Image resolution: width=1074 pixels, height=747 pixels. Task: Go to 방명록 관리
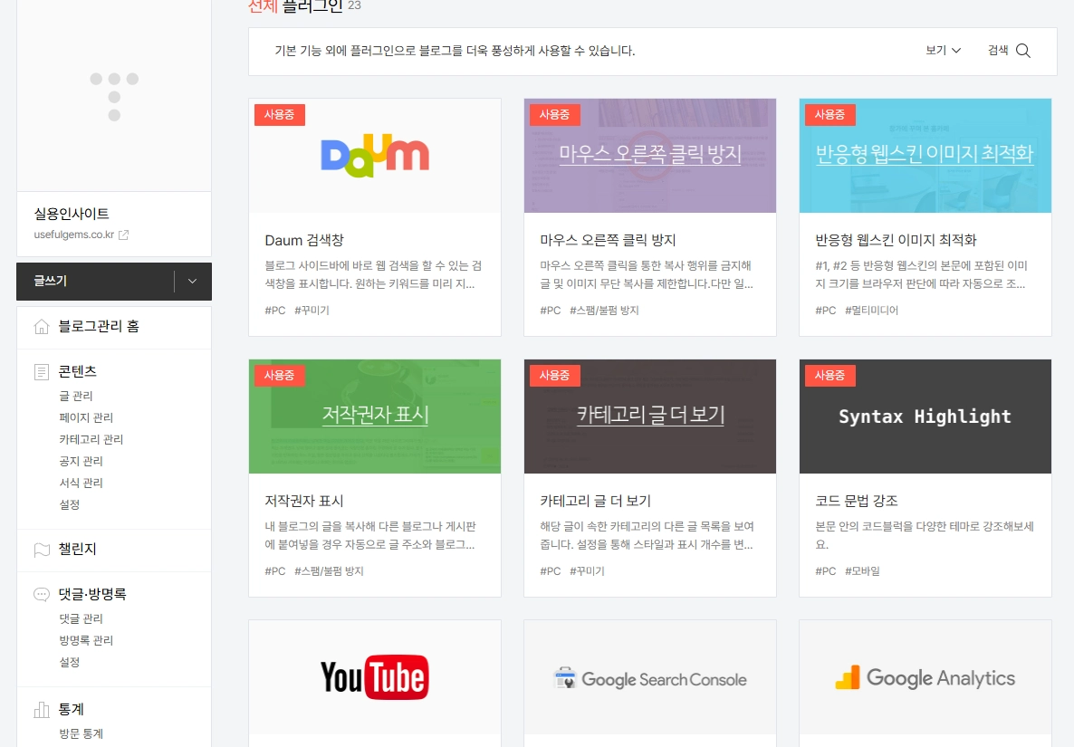click(x=86, y=641)
